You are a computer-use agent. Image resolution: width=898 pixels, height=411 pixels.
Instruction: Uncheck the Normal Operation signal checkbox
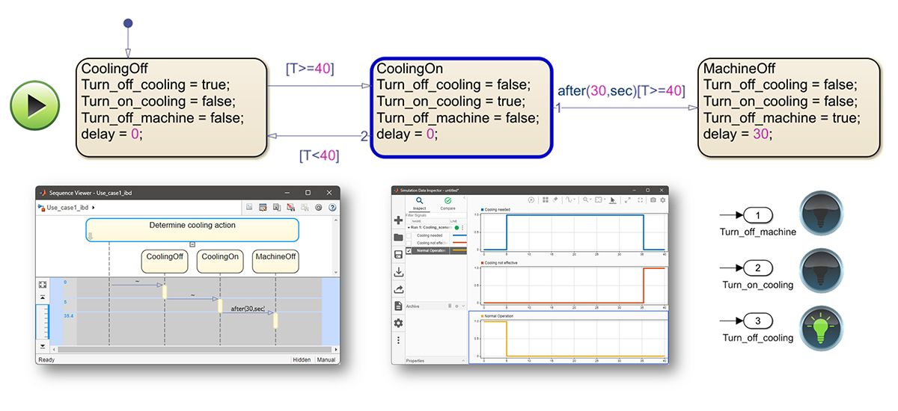point(409,251)
